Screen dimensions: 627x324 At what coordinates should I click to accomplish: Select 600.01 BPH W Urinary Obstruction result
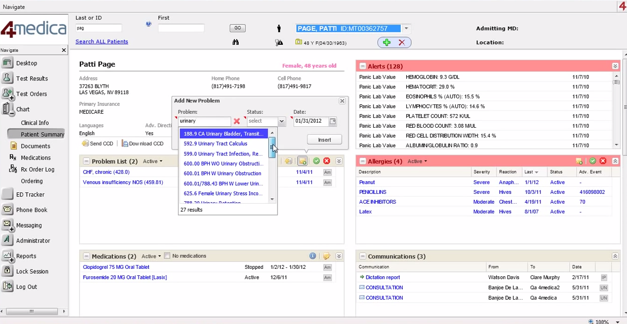(x=224, y=173)
